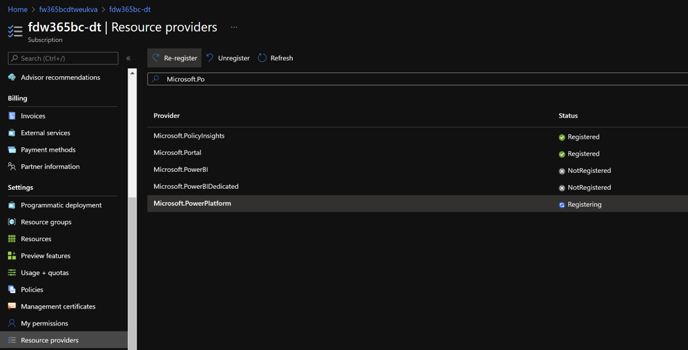Viewport: 688px width, 350px height.
Task: Open fw365bcdtweukva breadcrumb link
Action: point(68,9)
